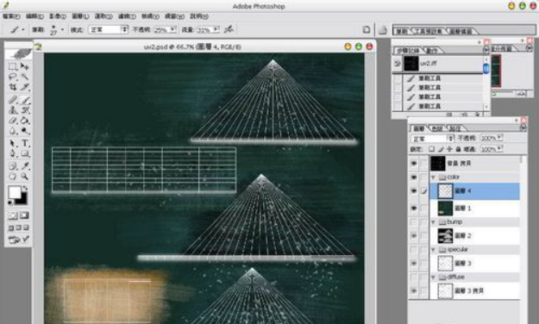Select the Move tool
The height and width of the screenshot is (324, 539).
click(25, 66)
